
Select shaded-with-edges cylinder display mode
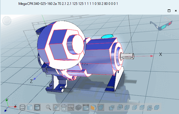(37, 107)
